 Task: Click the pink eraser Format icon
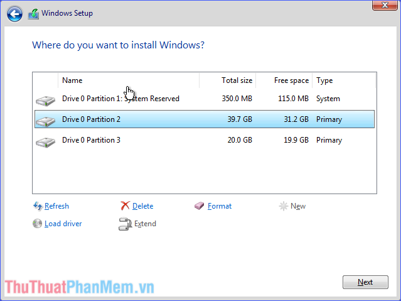coord(199,205)
